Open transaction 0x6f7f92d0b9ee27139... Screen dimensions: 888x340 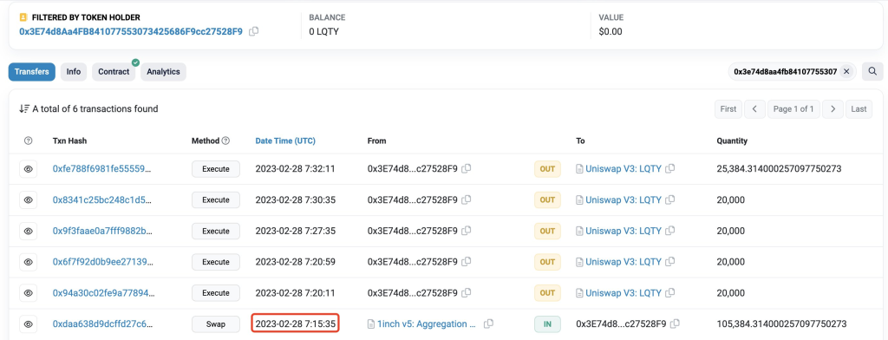click(102, 262)
